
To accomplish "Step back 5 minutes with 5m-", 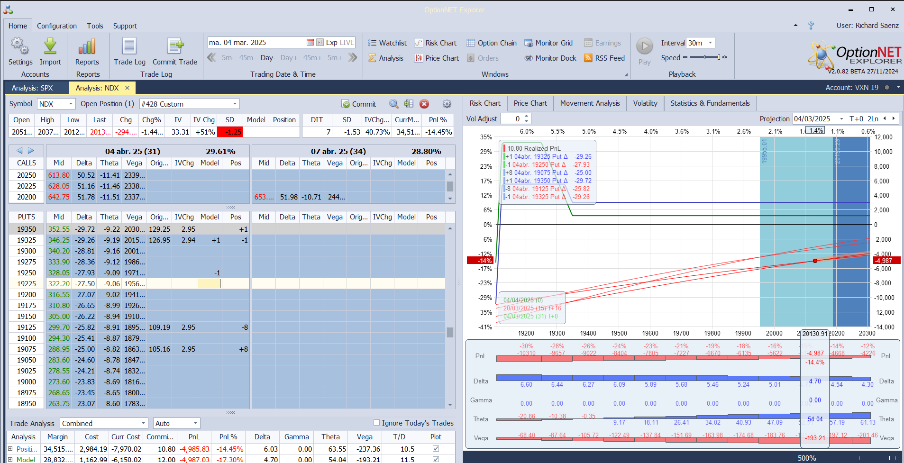I will click(x=228, y=58).
